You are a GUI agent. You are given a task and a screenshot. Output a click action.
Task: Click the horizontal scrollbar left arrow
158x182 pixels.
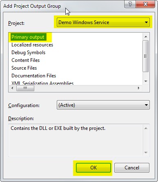coord(12,88)
